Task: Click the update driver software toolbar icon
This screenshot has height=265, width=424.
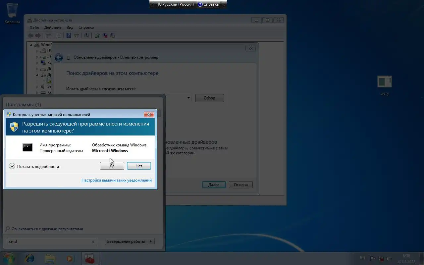Action: coord(97,36)
